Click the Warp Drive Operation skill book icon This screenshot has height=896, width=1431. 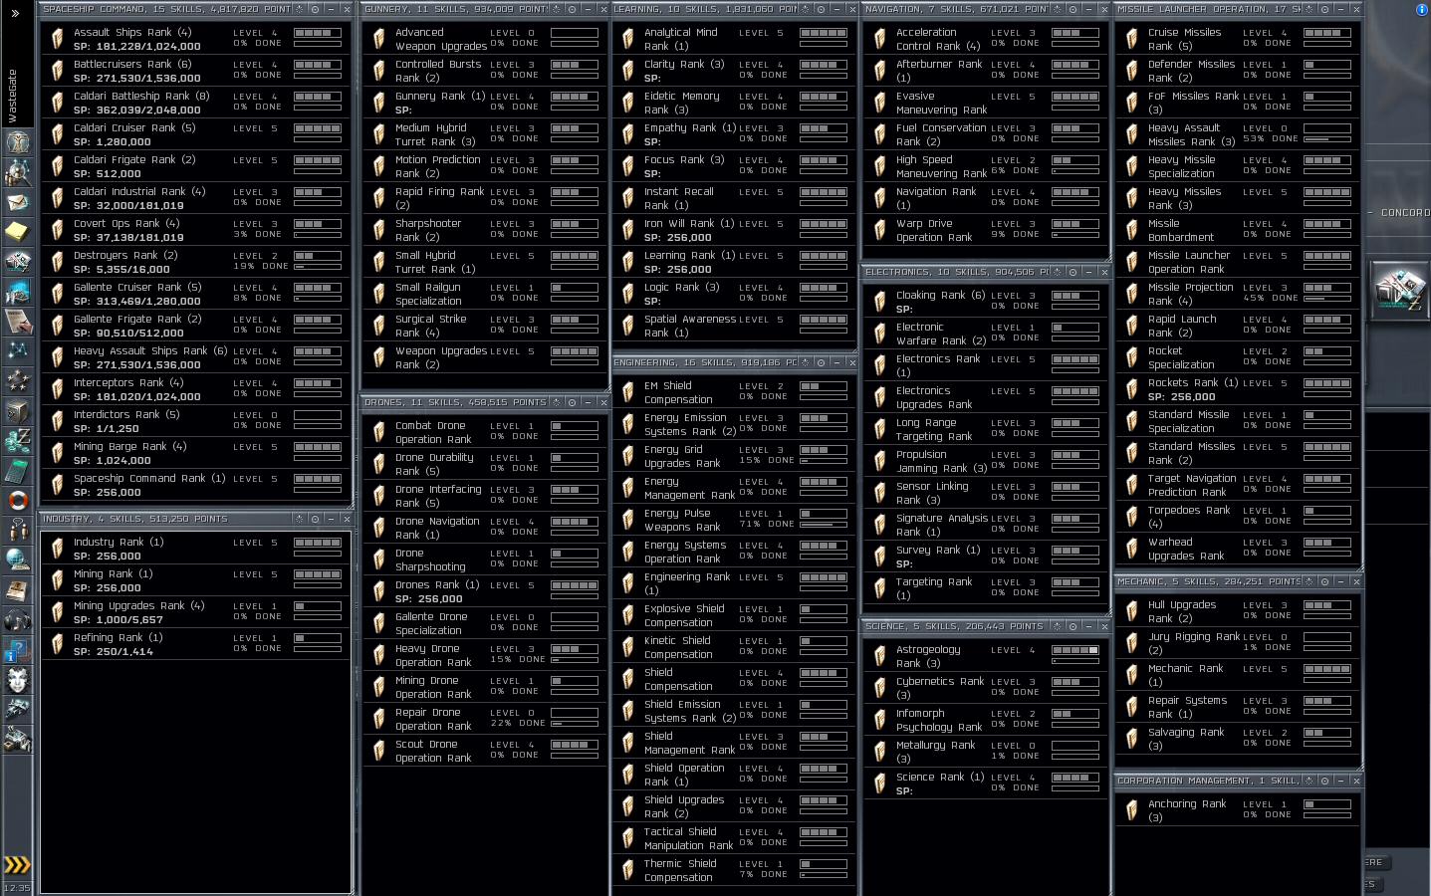click(879, 230)
